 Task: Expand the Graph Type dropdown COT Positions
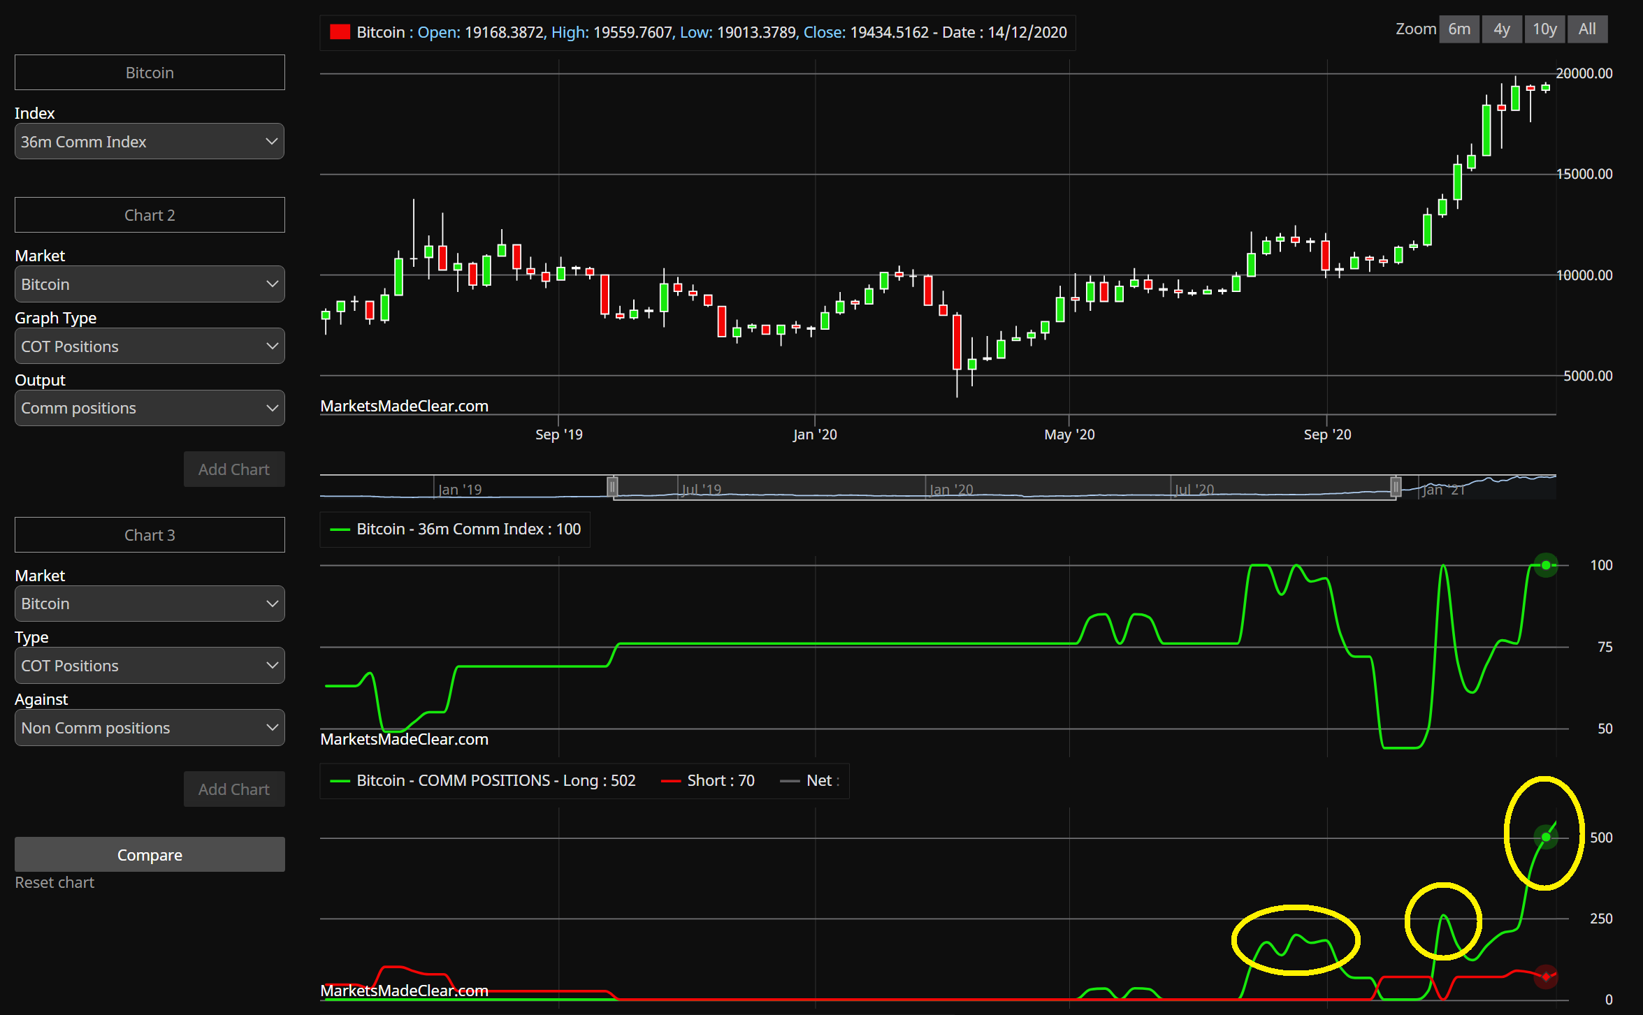click(148, 345)
